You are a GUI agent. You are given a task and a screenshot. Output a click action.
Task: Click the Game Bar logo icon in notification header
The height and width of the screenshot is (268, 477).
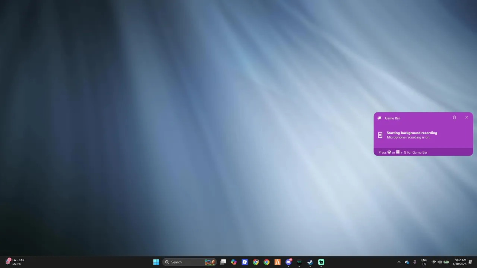[x=379, y=118]
